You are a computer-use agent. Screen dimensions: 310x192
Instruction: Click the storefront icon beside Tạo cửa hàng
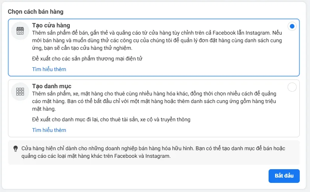tap(20, 31)
